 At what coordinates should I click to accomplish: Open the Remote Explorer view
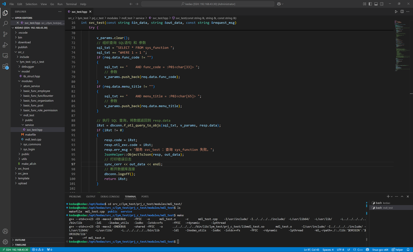(x=5, y=55)
